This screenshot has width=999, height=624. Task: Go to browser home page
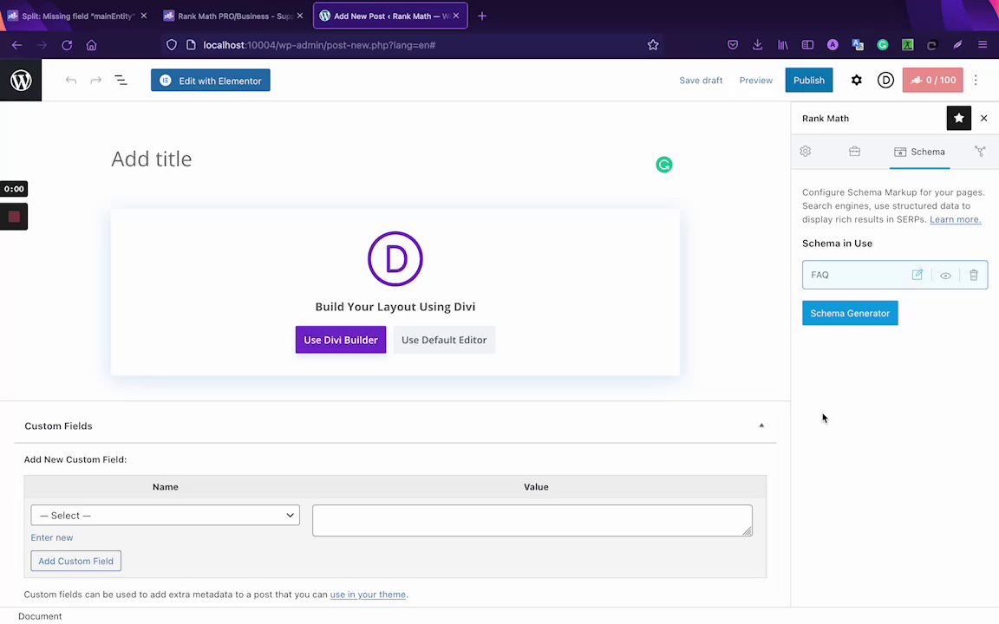92,44
